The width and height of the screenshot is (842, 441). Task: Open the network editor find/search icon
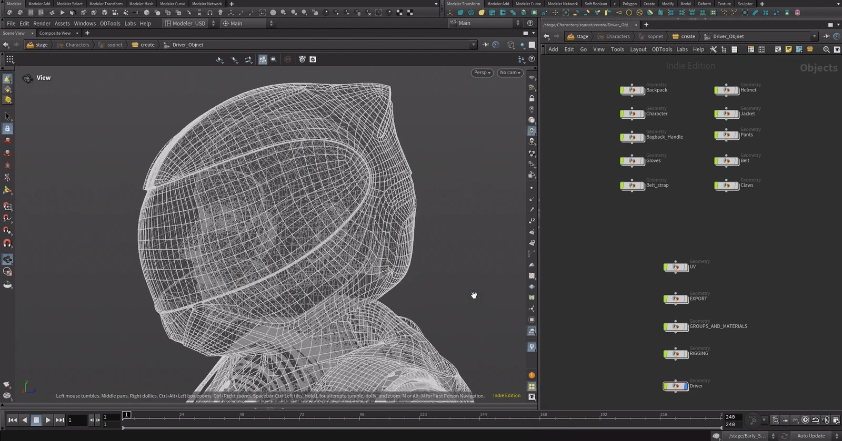(x=826, y=49)
